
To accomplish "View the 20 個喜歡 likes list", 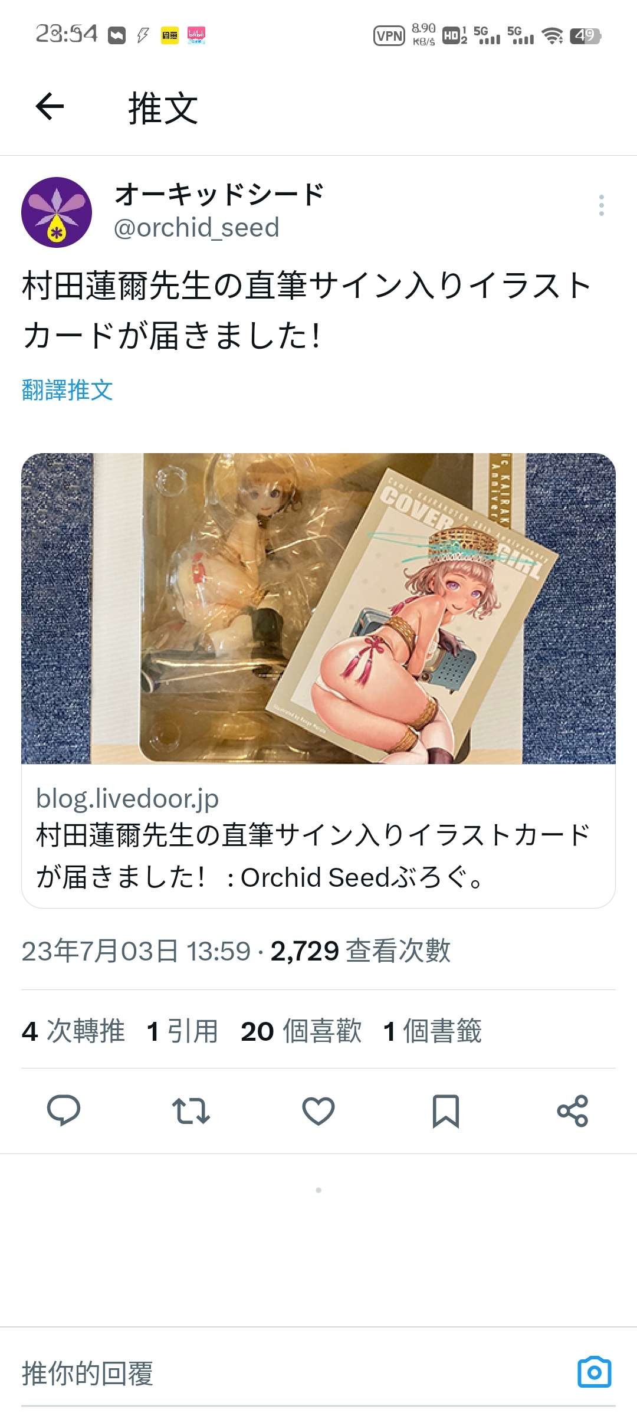I will point(301,1031).
